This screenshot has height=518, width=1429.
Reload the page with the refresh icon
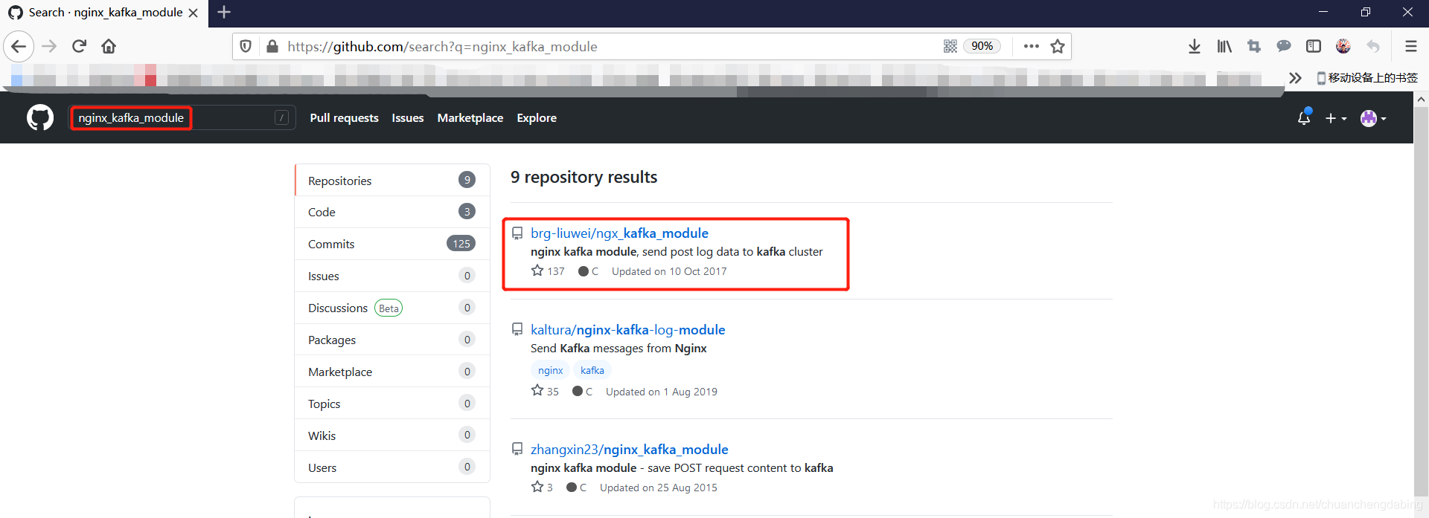(x=79, y=46)
